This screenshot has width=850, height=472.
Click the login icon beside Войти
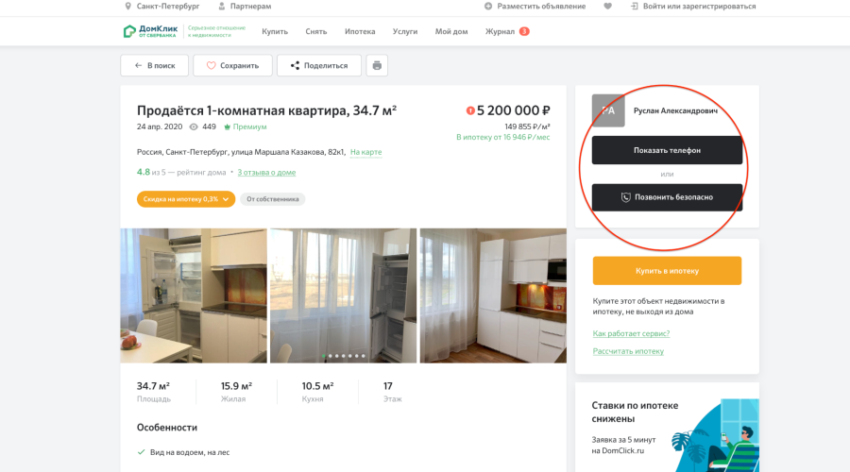635,7
